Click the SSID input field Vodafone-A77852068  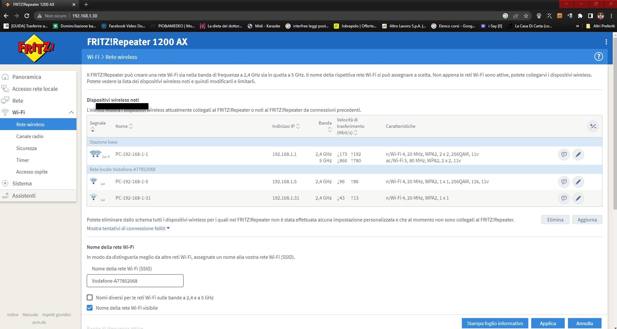pos(135,281)
